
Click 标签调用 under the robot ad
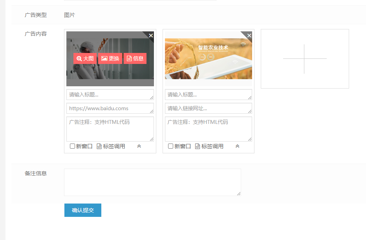pos(111,146)
